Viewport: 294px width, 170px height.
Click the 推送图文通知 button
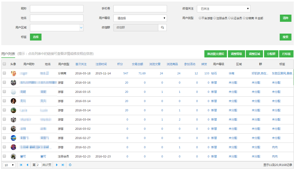(x=215, y=54)
